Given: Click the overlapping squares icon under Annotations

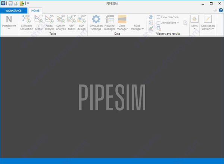Looking at the screenshot, I should coord(159,28).
